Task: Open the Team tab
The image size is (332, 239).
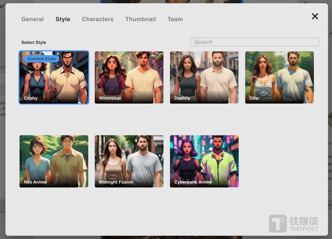Action: click(175, 19)
